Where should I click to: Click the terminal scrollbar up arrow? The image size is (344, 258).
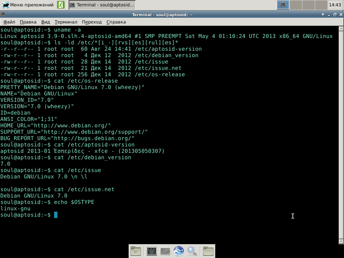[341, 28]
